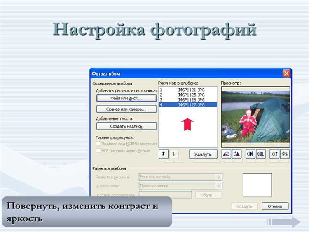Go to next slide arrow
Image resolution: width=309 pixels, height=232 pixels.
point(283,222)
